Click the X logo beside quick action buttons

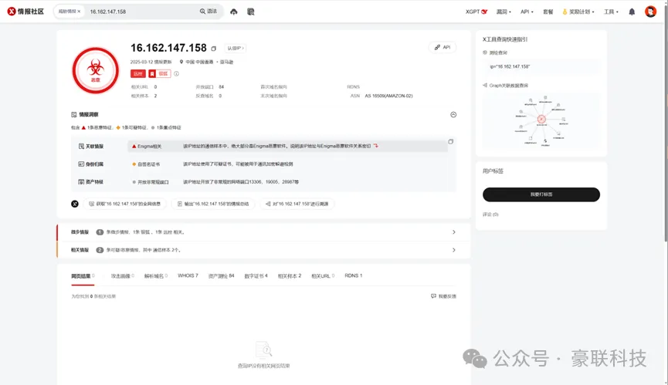coord(75,204)
